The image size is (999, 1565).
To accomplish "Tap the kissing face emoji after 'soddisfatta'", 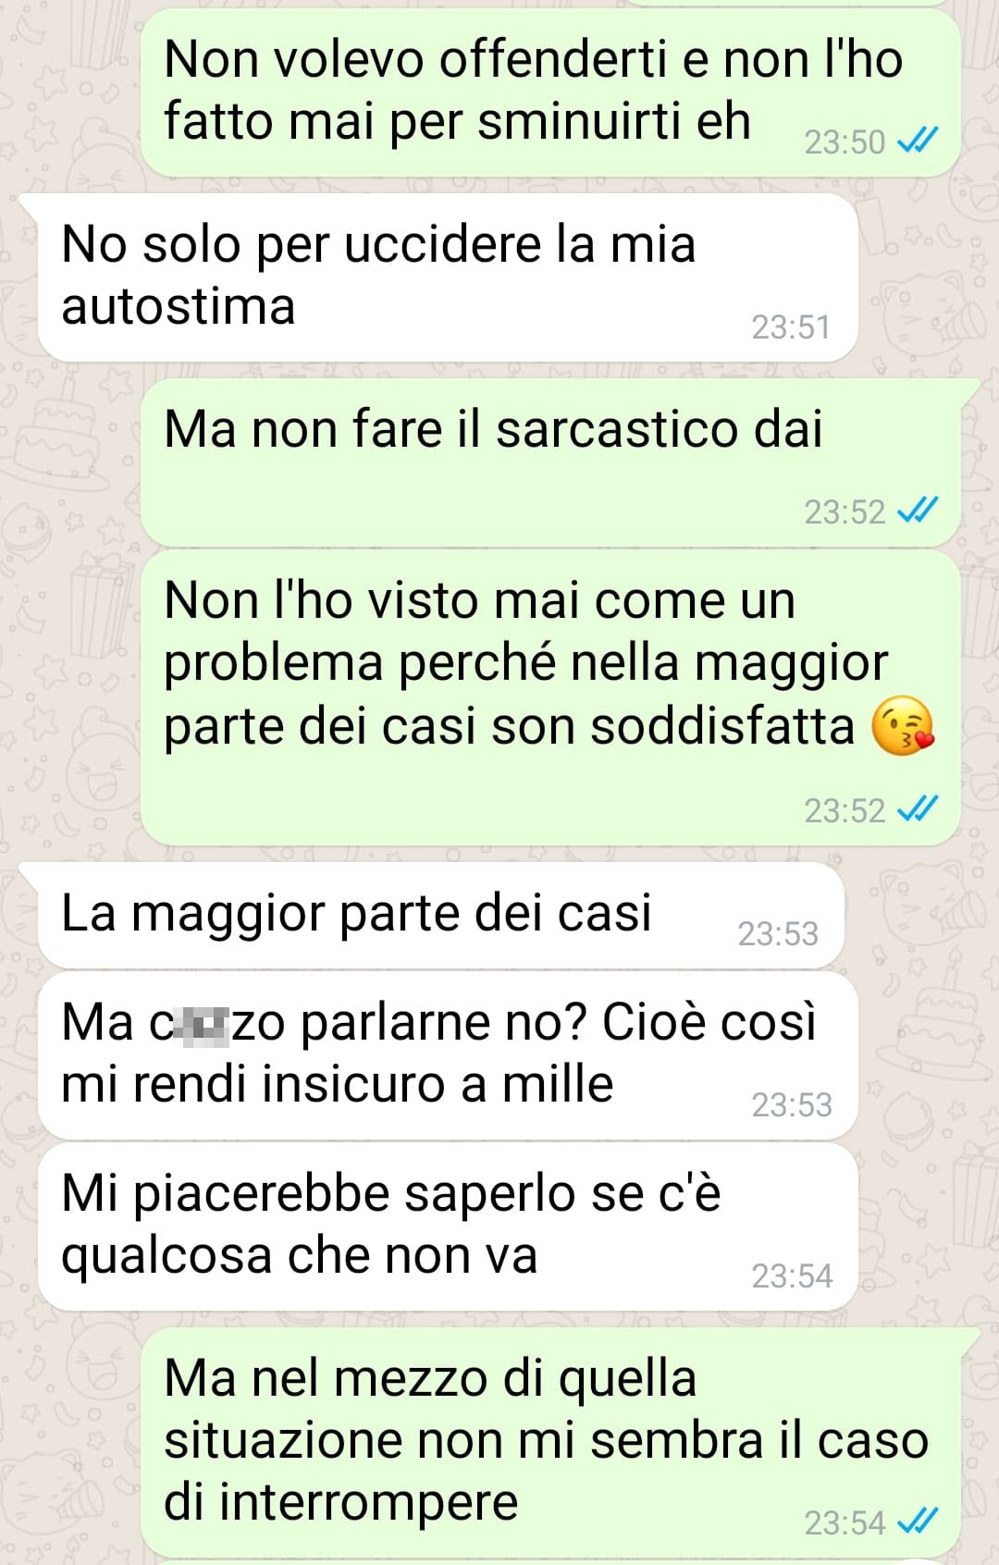I will (903, 726).
